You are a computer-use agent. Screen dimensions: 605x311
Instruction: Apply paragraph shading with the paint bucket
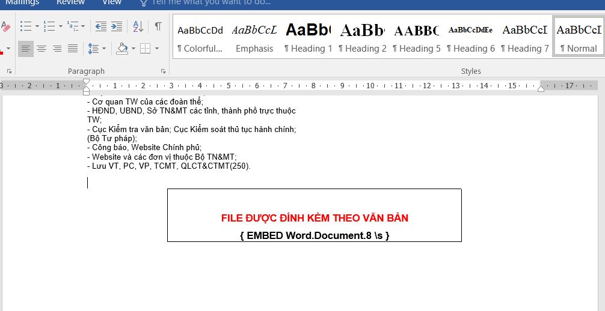point(122,48)
